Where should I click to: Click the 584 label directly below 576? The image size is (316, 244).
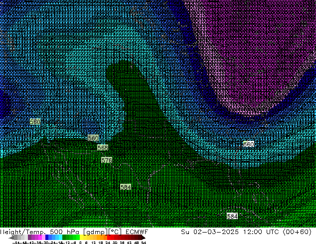126,187
